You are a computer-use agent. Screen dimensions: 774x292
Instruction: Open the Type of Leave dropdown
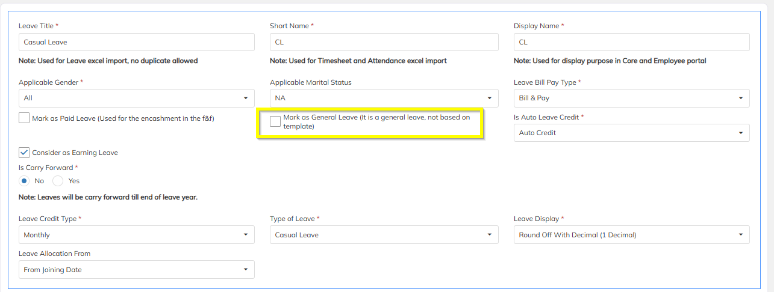pyautogui.click(x=384, y=235)
